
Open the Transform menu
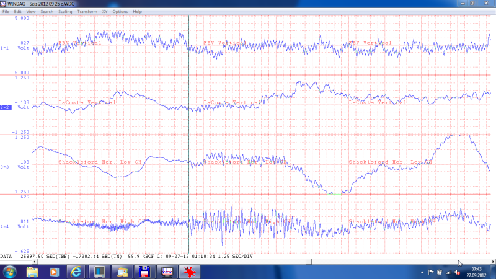click(x=87, y=12)
